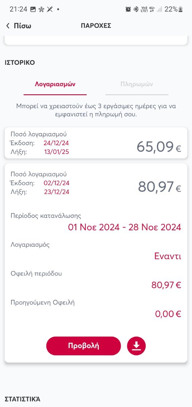The image size is (192, 407).
Task: Tap the ΠΑΡΟΧΕΣ page title
Action: [x=96, y=26]
